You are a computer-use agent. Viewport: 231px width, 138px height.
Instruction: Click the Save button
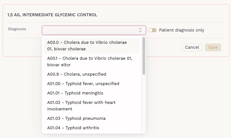pyautogui.click(x=213, y=47)
